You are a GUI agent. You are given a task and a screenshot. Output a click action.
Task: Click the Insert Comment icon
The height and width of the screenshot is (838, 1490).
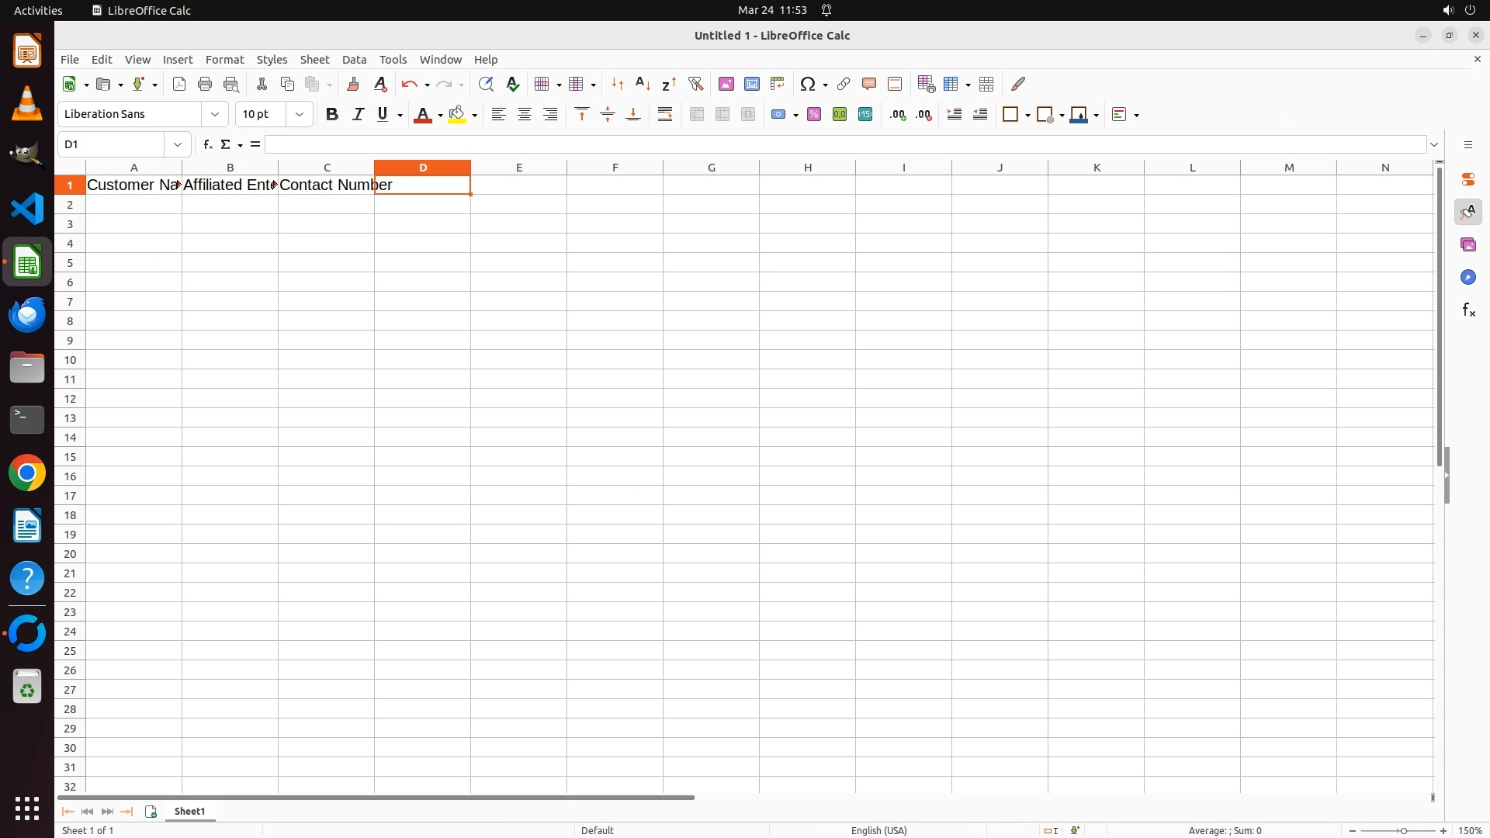click(868, 84)
